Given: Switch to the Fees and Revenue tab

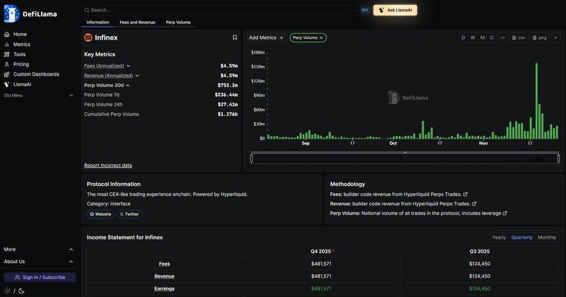Looking at the screenshot, I should [137, 22].
